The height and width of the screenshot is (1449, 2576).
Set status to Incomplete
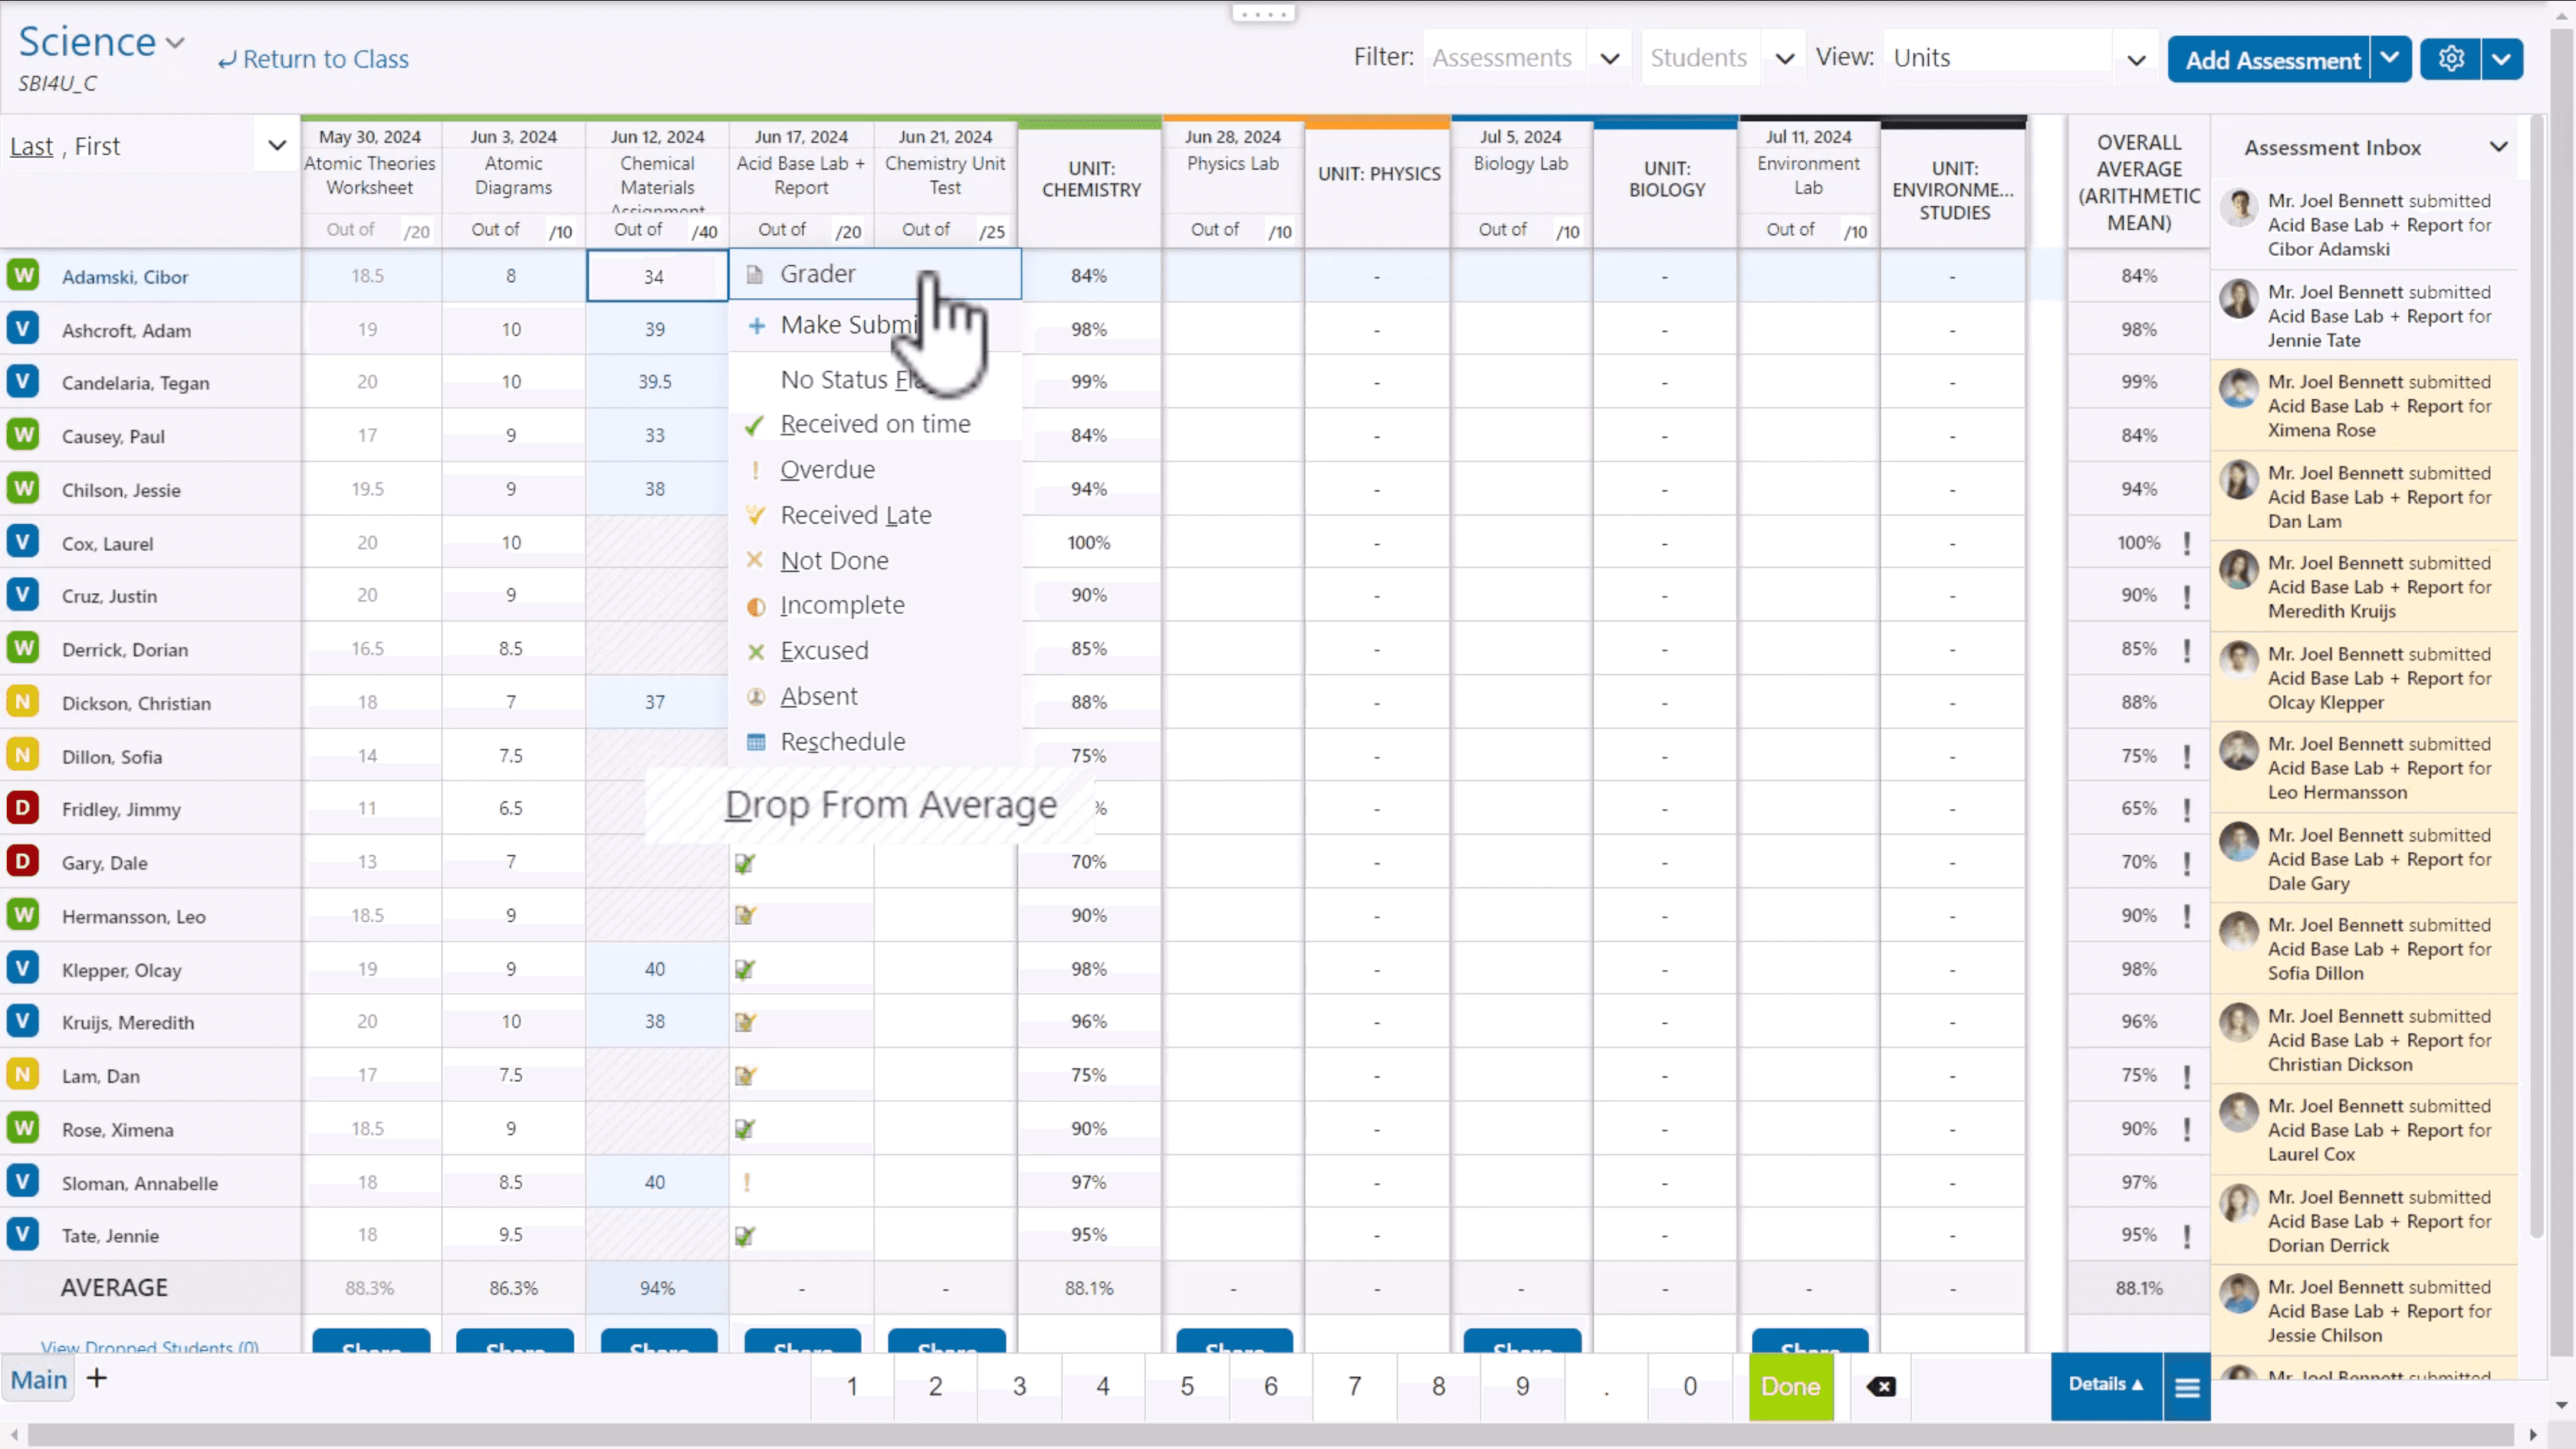(x=875, y=605)
